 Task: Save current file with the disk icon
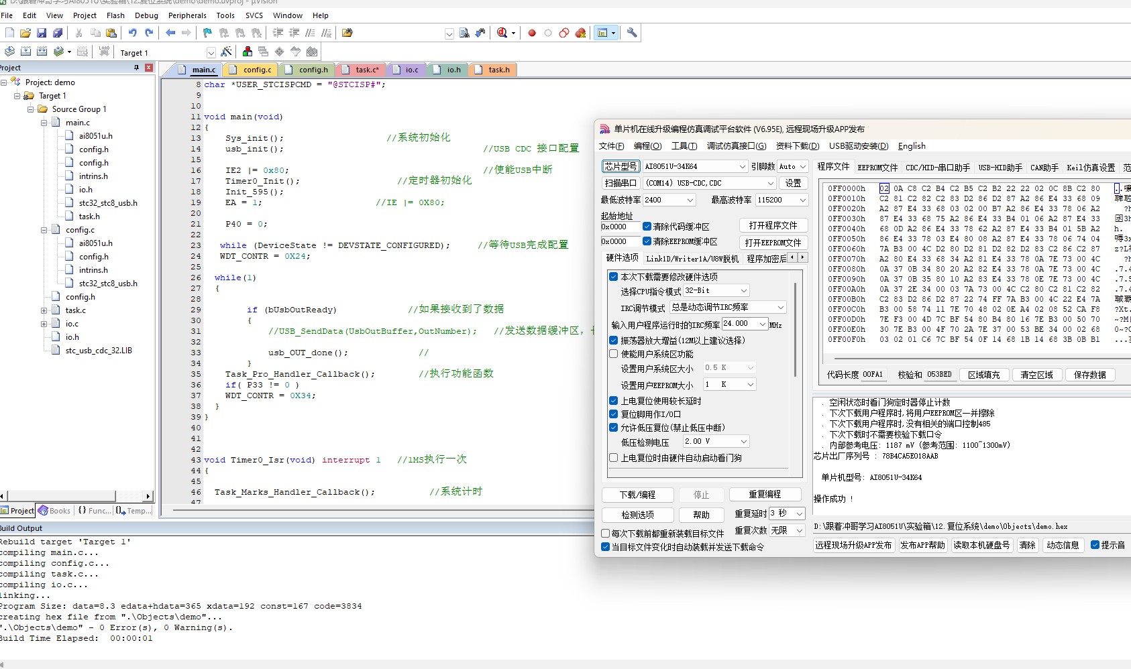pos(42,33)
